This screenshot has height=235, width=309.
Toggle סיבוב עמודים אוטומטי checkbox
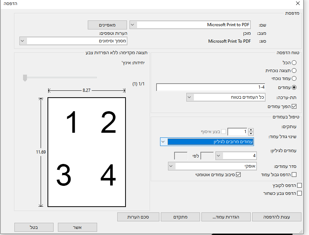[238, 174]
